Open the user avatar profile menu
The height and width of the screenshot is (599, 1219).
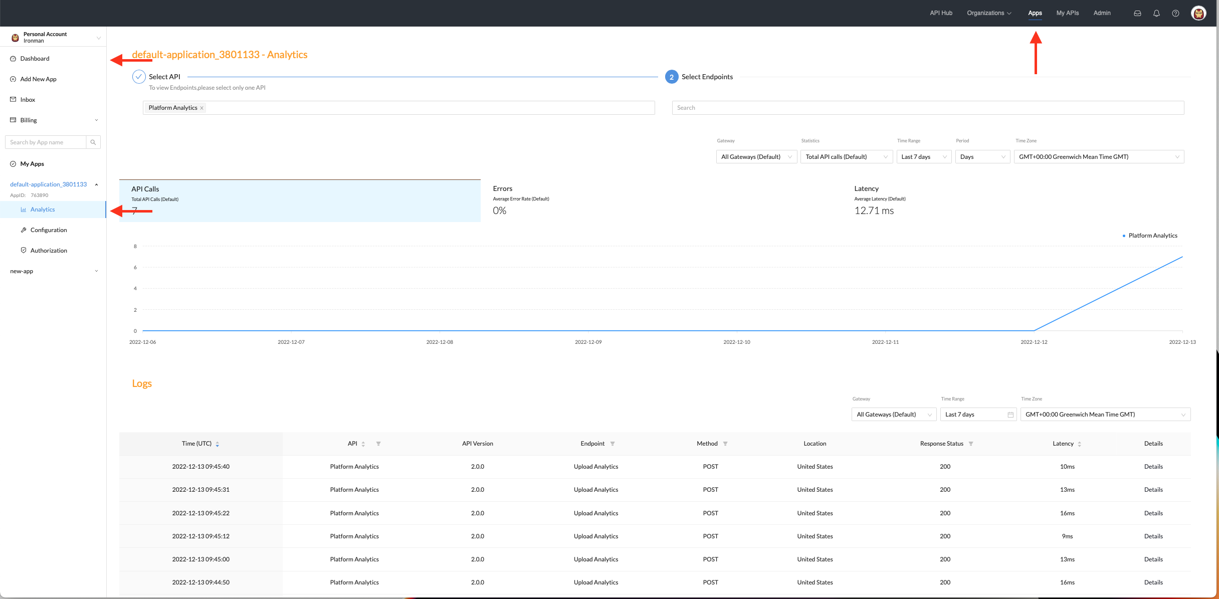pos(1198,14)
